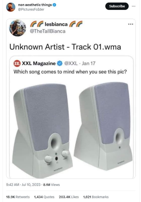Open the @XXL handle
The width and height of the screenshot is (141, 202).
point(71,63)
